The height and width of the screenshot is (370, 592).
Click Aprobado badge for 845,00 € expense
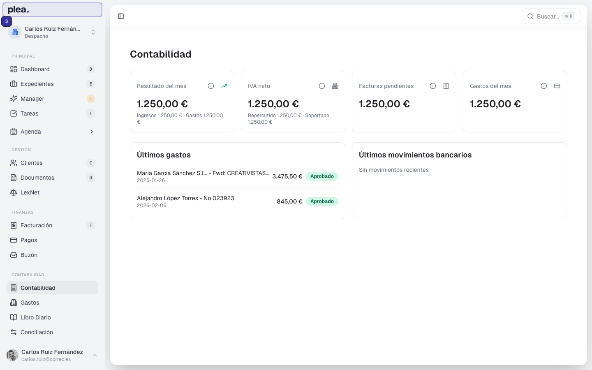coord(322,201)
